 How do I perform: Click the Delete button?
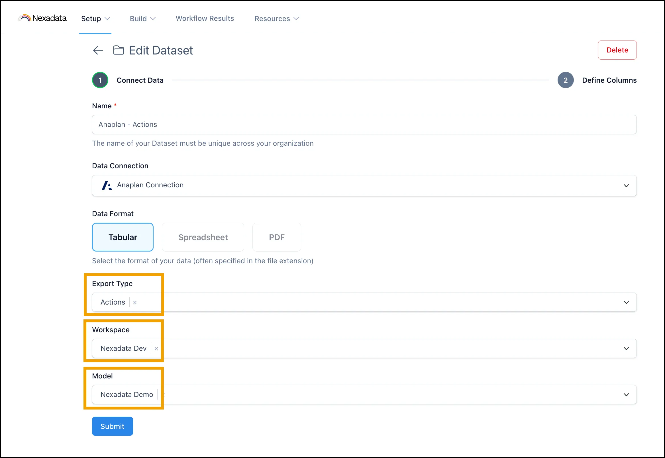click(x=617, y=50)
